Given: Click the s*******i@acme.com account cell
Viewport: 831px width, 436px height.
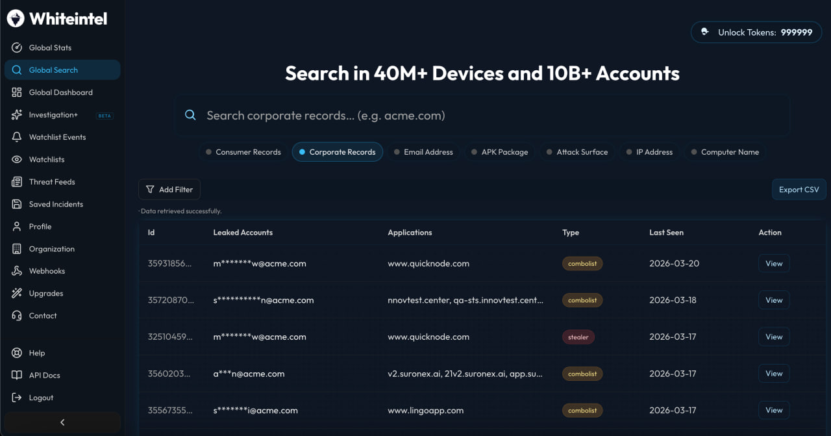Looking at the screenshot, I should [x=255, y=411].
